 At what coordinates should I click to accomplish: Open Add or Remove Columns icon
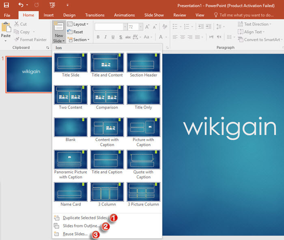pos(229,37)
